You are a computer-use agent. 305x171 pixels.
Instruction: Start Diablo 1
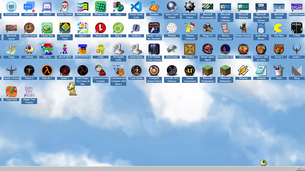(x=65, y=71)
